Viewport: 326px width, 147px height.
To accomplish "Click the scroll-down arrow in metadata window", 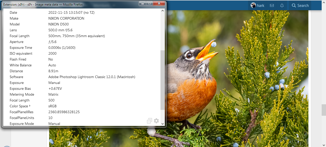I will pyautogui.click(x=162, y=124).
